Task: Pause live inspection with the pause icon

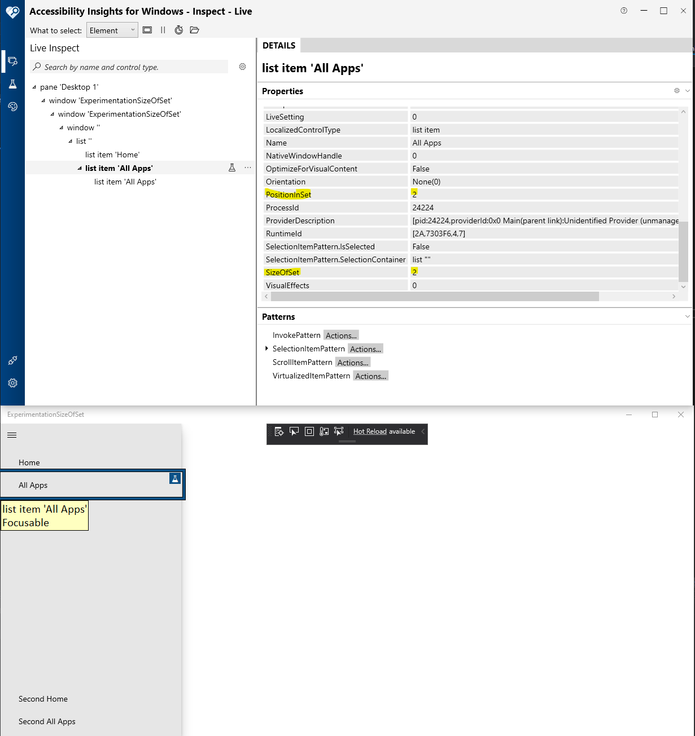Action: pyautogui.click(x=163, y=30)
